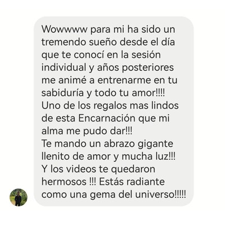The width and height of the screenshot is (225, 225).
Task: Select the word "individual" in the message
Action: point(64,67)
